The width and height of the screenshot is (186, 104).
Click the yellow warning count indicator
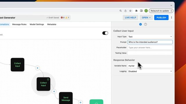67,18
